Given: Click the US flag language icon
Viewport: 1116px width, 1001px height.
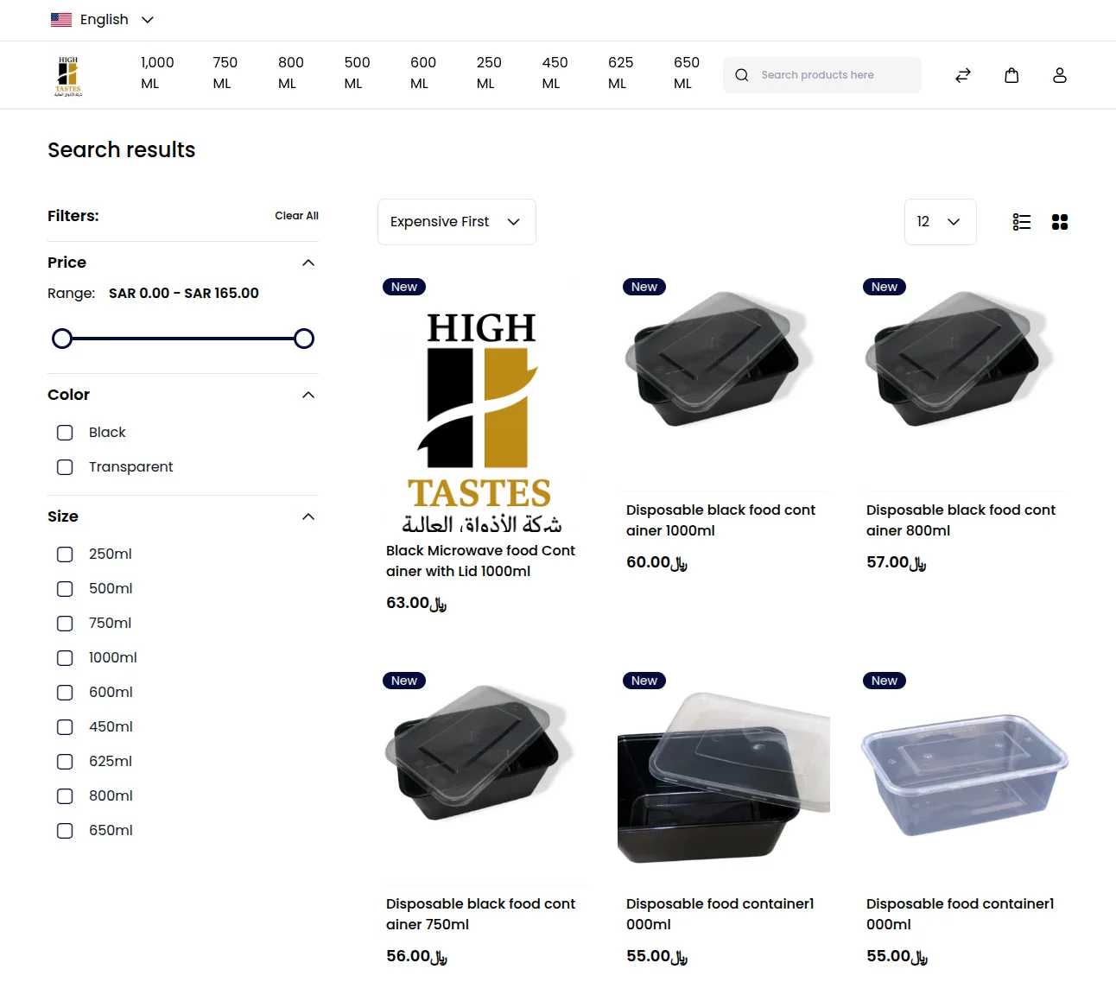Looking at the screenshot, I should click(x=60, y=19).
